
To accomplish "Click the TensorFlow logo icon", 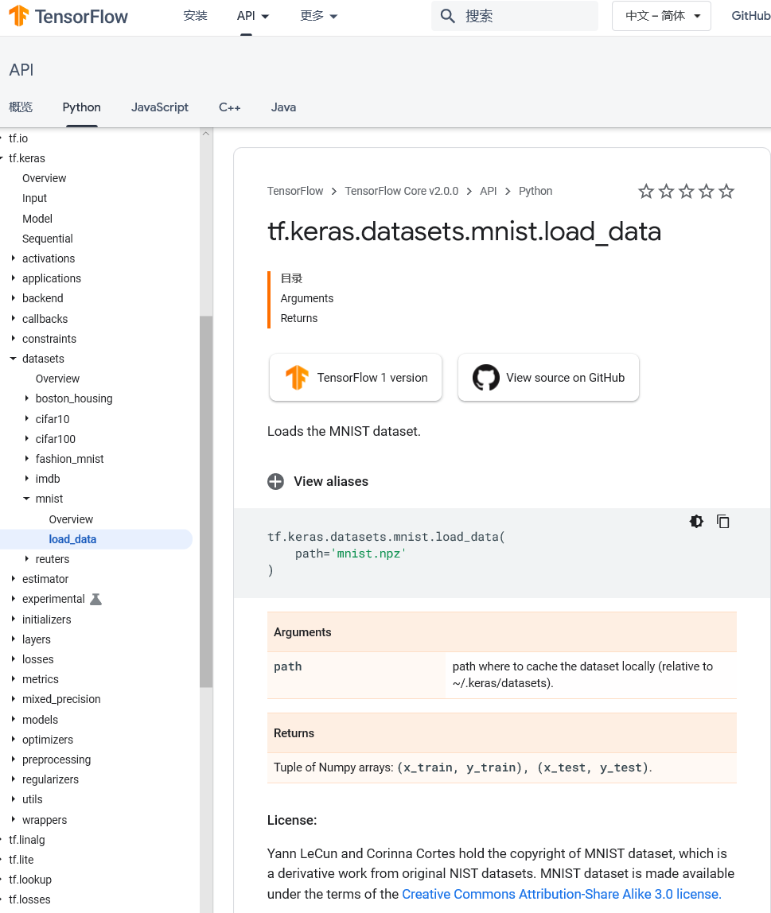I will point(19,16).
